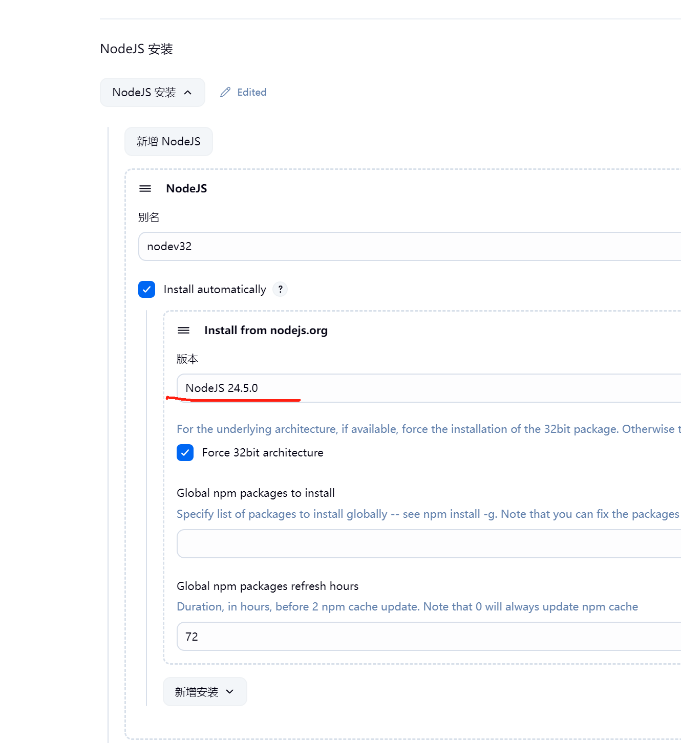Focus the 别名 field containing nodev32

(x=410, y=246)
